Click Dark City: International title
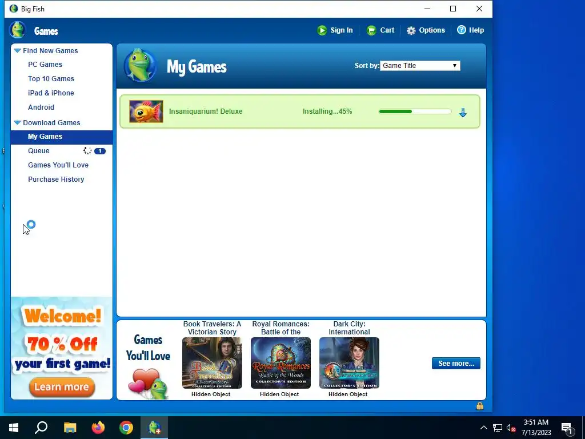Screen dimensions: 585x439 [x=349, y=328]
